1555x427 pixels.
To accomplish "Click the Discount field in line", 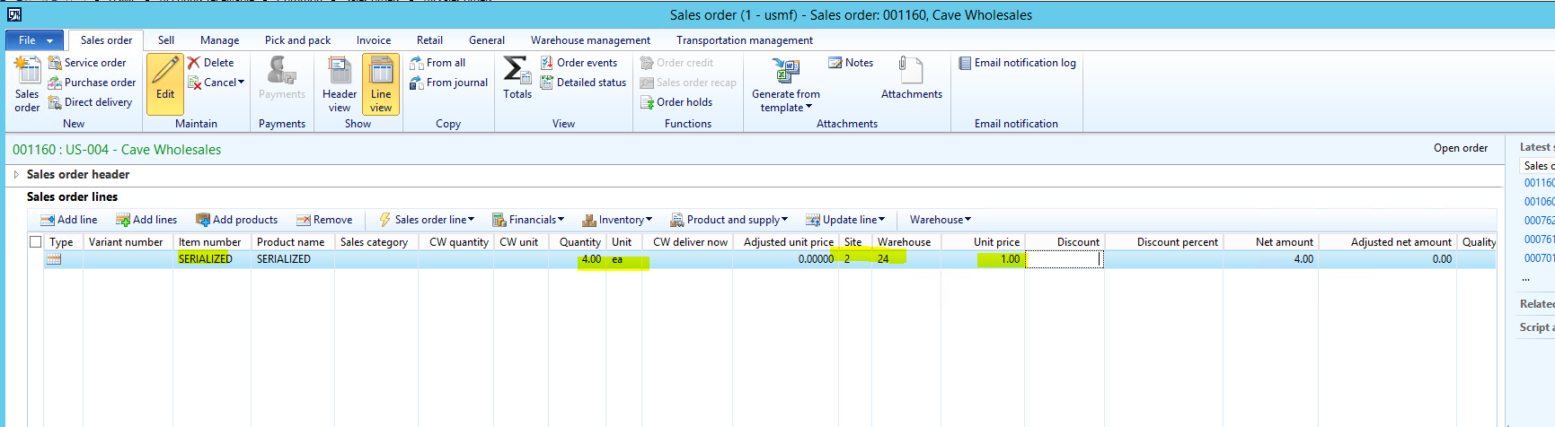I will coord(1064,259).
